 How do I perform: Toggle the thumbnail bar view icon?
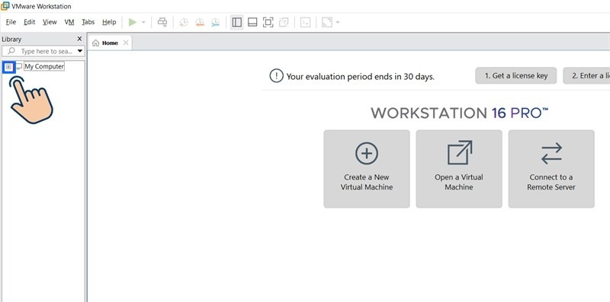(252, 23)
